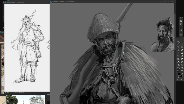Close the sketch4.psd document window
Viewport: 184px width, 104px height.
point(173,2)
